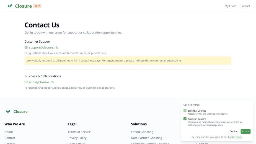Open My Chats from the top navigation
Viewport: 256px width, 144px height.
(x=230, y=6)
